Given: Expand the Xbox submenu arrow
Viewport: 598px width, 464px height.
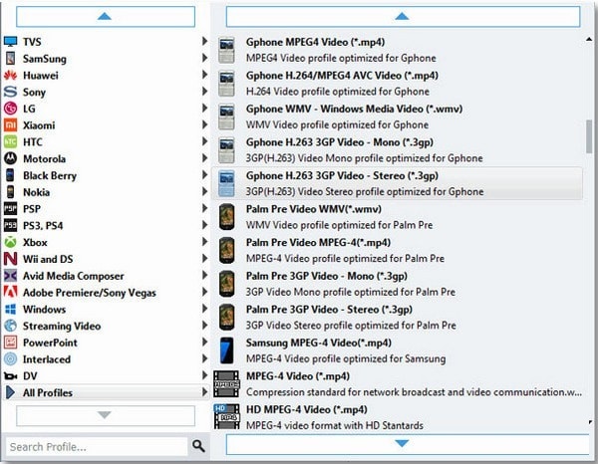Looking at the screenshot, I should tap(204, 242).
